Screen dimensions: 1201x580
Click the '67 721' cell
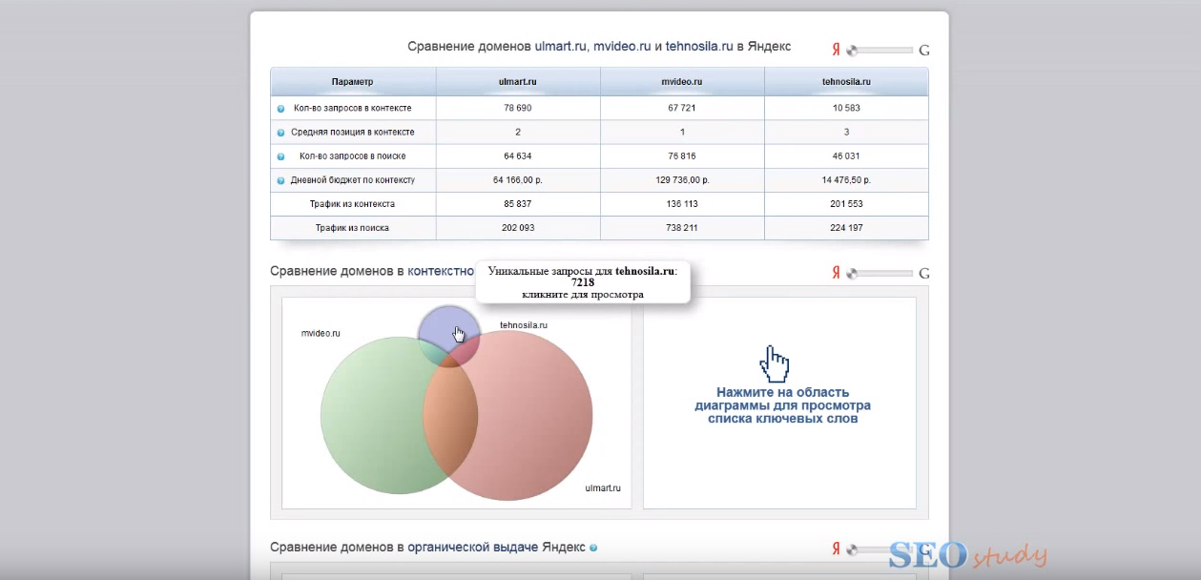pyautogui.click(x=682, y=109)
